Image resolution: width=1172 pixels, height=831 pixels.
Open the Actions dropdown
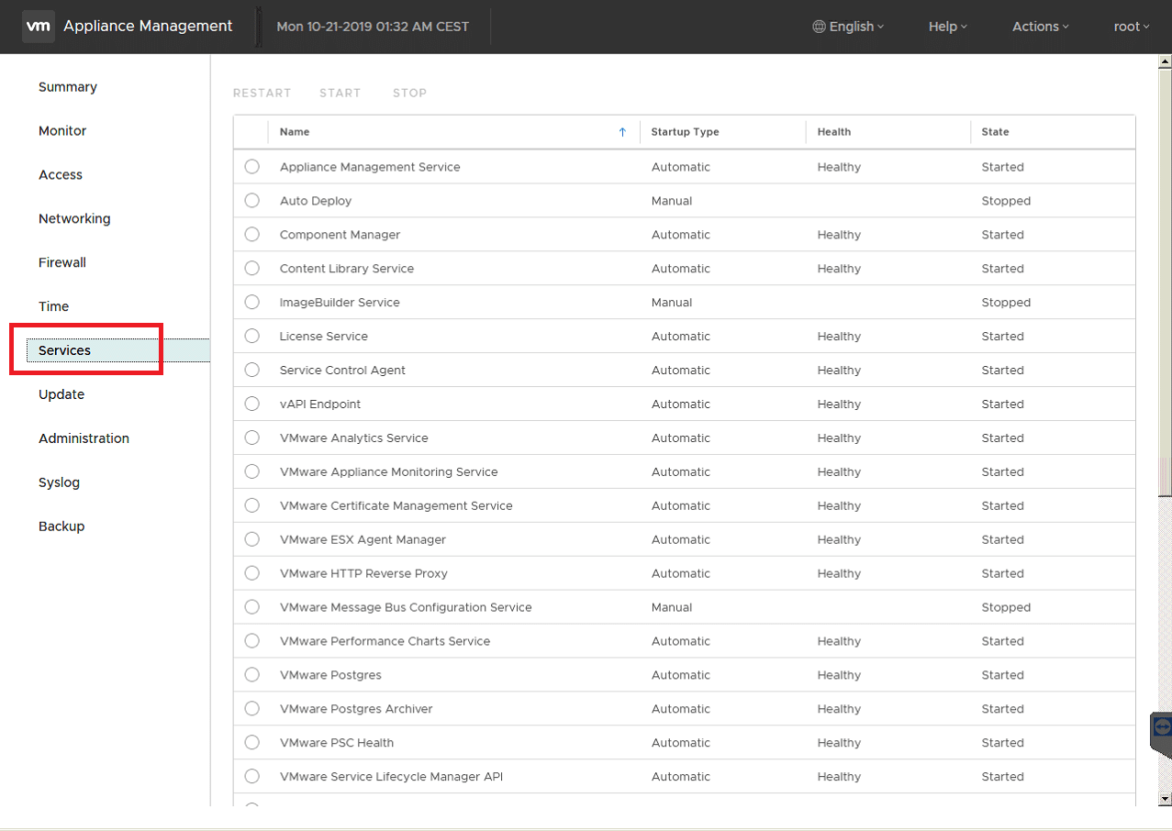(1041, 27)
